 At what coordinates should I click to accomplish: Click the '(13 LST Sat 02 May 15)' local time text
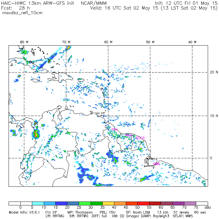(189, 8)
